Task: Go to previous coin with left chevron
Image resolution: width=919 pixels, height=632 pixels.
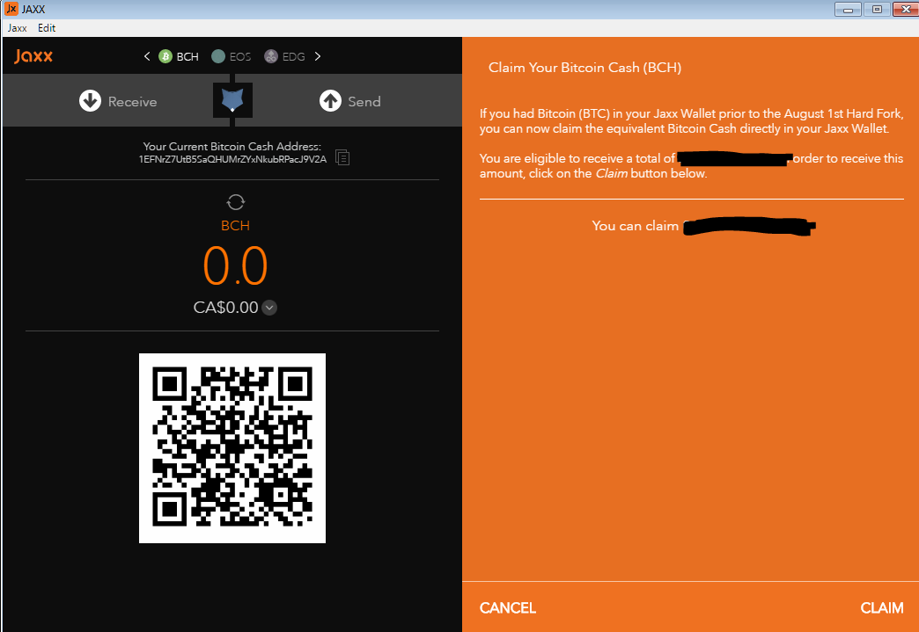Action: point(146,56)
